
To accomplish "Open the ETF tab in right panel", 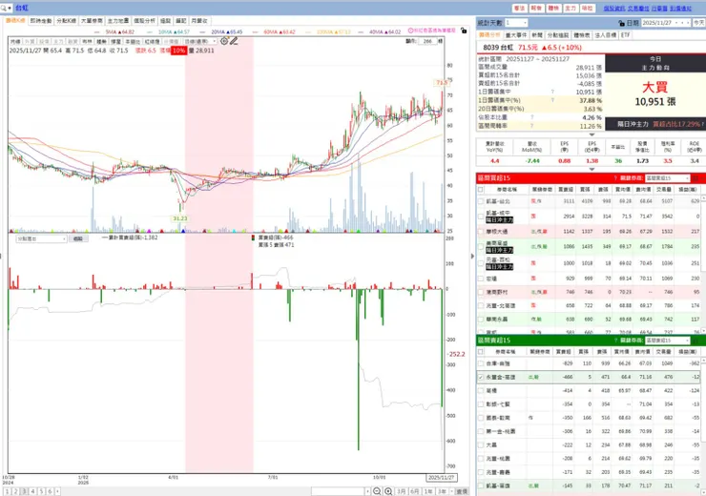I will pyautogui.click(x=626, y=35).
